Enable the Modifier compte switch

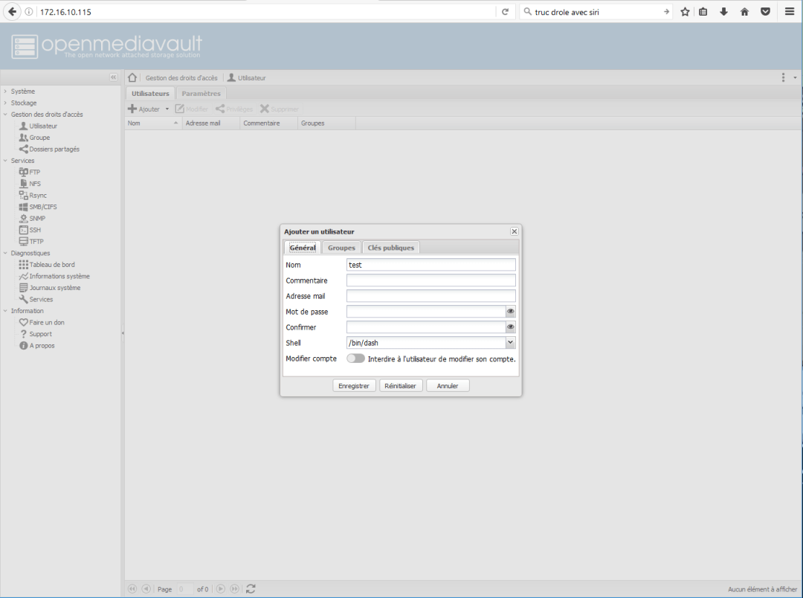[355, 358]
